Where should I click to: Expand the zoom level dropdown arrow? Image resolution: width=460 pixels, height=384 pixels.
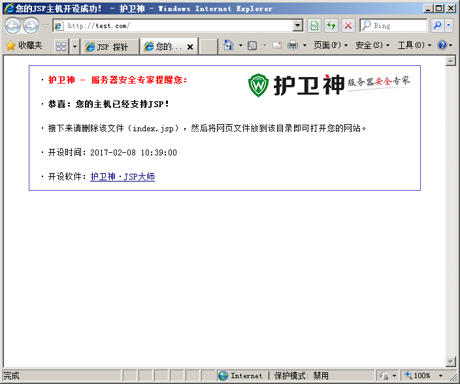click(440, 376)
